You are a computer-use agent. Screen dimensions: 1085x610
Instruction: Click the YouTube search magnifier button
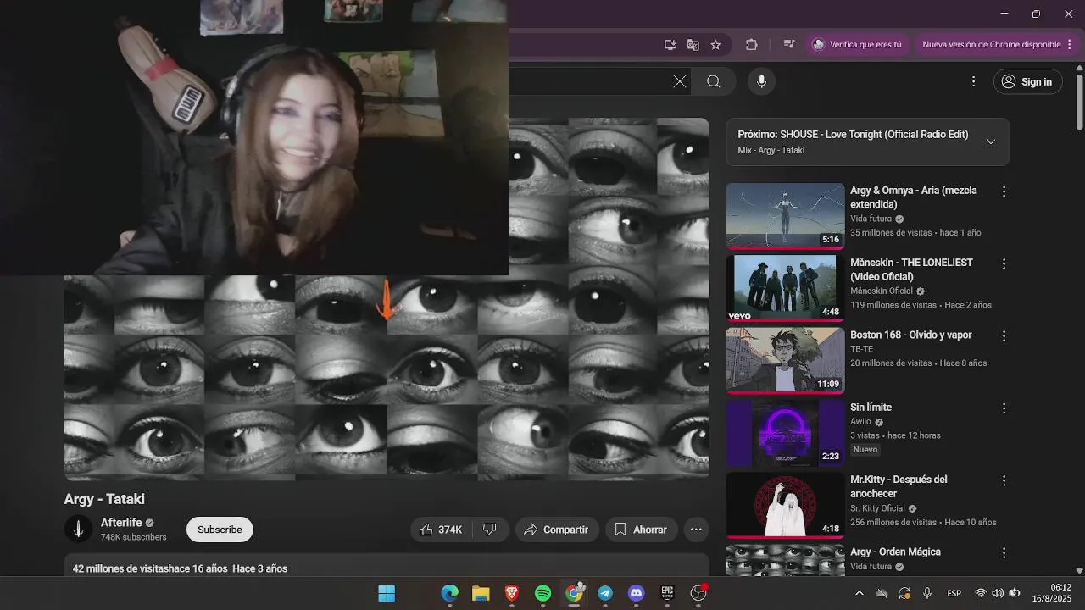[x=714, y=81]
